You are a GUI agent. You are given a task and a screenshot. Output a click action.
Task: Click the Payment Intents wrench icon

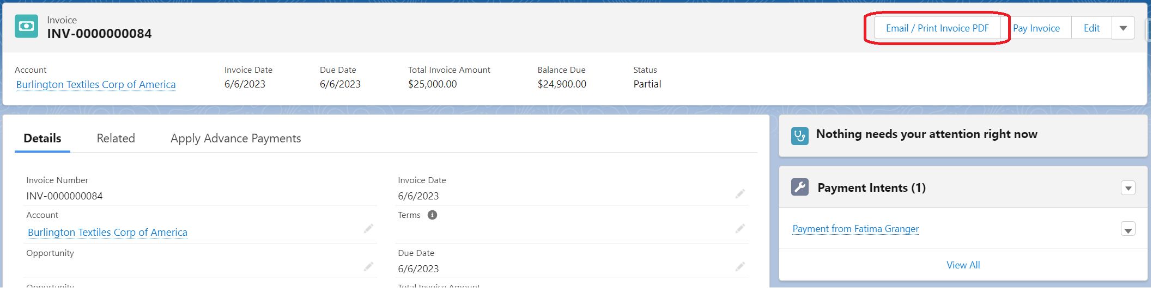pyautogui.click(x=799, y=187)
